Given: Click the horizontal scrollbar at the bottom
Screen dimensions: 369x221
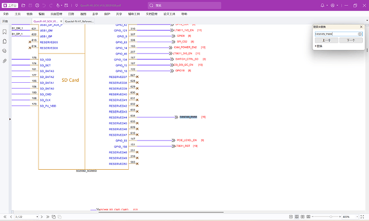Looking at the screenshot, I should (161, 212).
